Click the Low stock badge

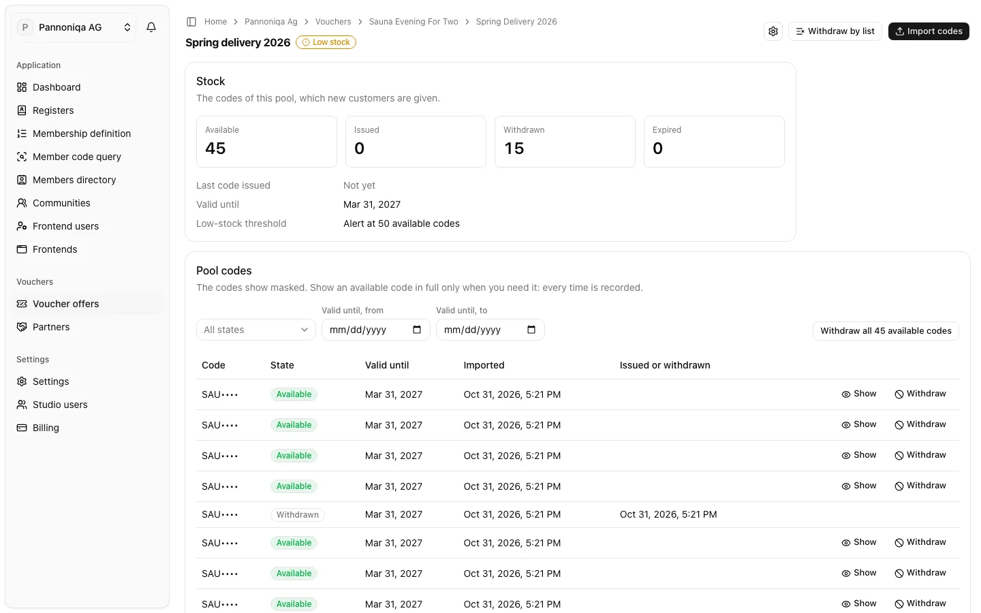pos(326,42)
